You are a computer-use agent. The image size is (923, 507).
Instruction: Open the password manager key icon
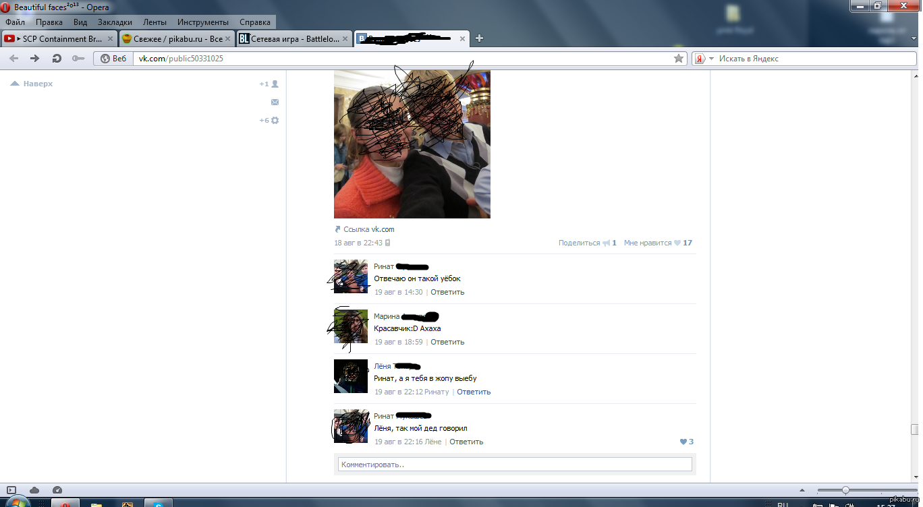[78, 59]
